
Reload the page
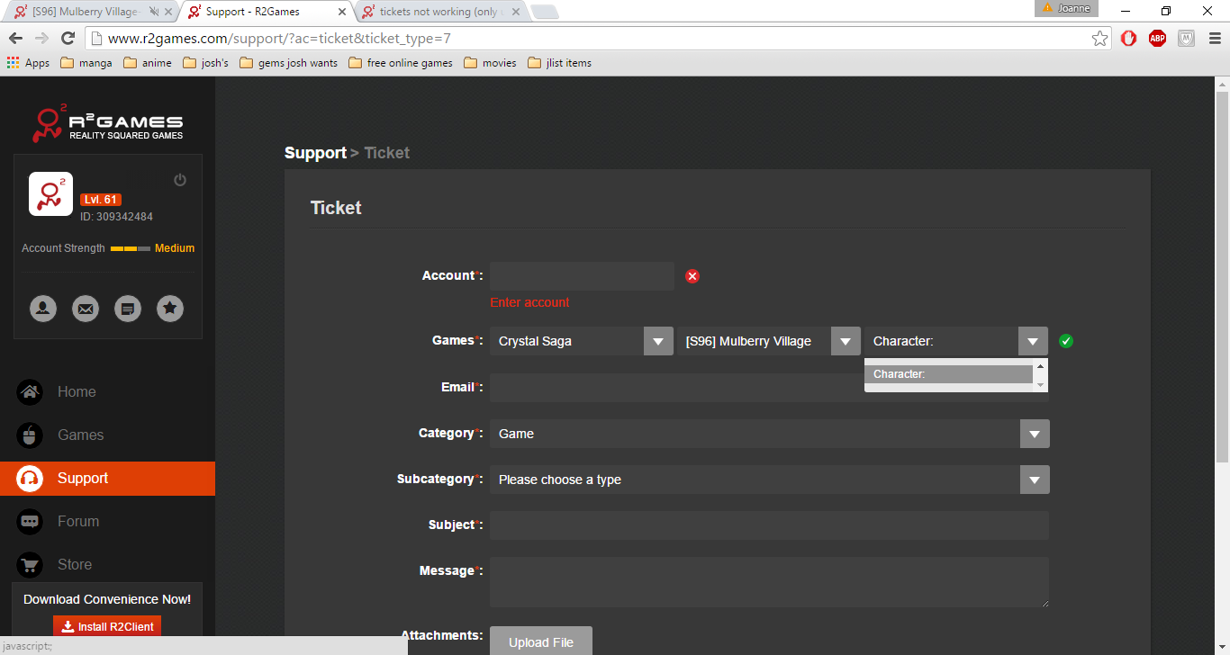68,39
